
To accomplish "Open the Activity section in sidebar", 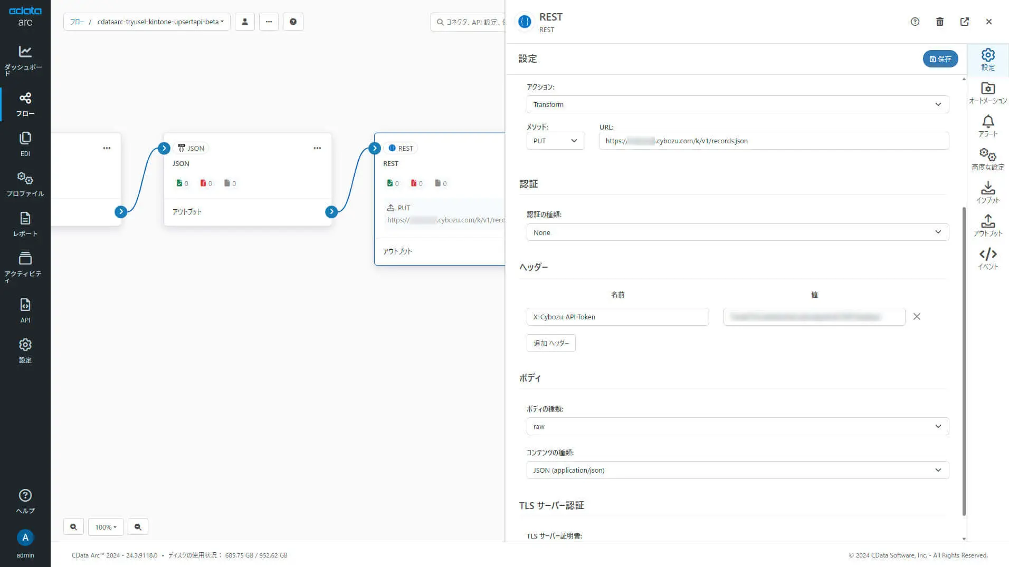I will pyautogui.click(x=25, y=267).
